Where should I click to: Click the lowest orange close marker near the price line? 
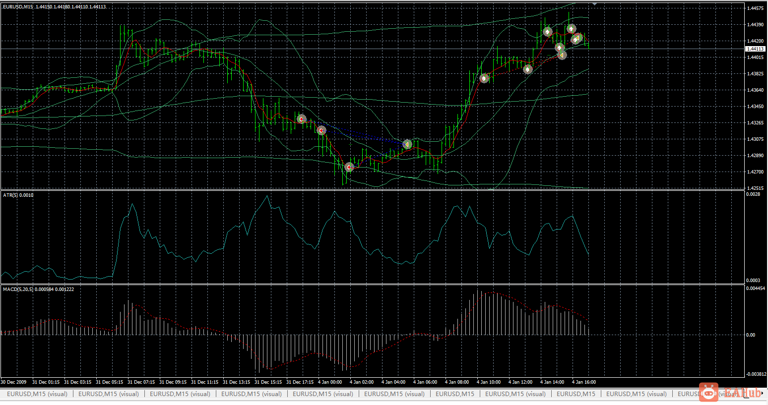pyautogui.click(x=562, y=55)
